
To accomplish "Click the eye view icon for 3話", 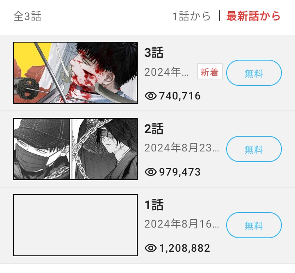I will pyautogui.click(x=151, y=96).
